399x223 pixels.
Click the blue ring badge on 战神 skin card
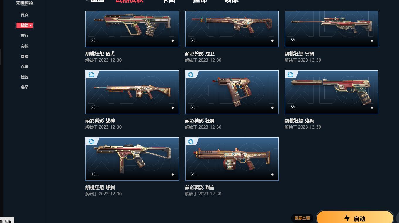coord(91,75)
